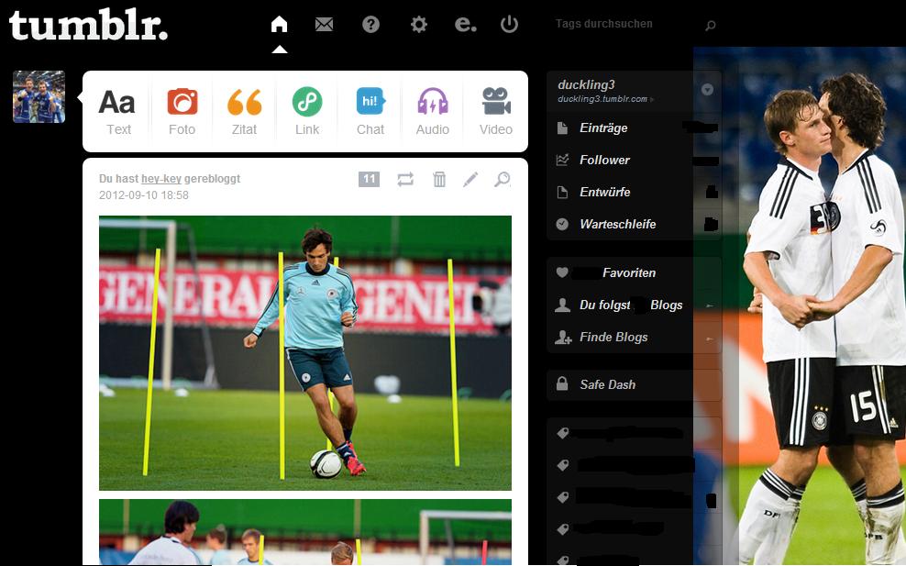Expand arrow beside 'Du folgst Blogs'
Image resolution: width=906 pixels, height=566 pixels.
click(710, 305)
